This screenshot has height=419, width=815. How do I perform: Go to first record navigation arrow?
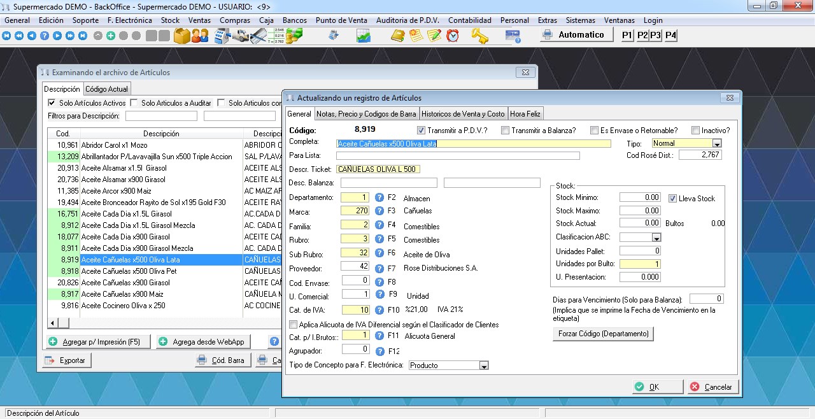pyautogui.click(x=7, y=36)
